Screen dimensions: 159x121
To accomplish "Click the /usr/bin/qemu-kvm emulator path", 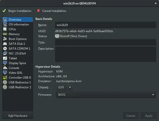I will [x=69, y=81].
